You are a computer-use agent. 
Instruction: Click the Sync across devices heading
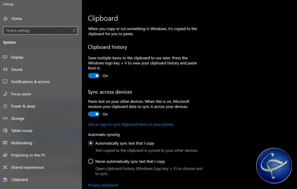(110, 92)
